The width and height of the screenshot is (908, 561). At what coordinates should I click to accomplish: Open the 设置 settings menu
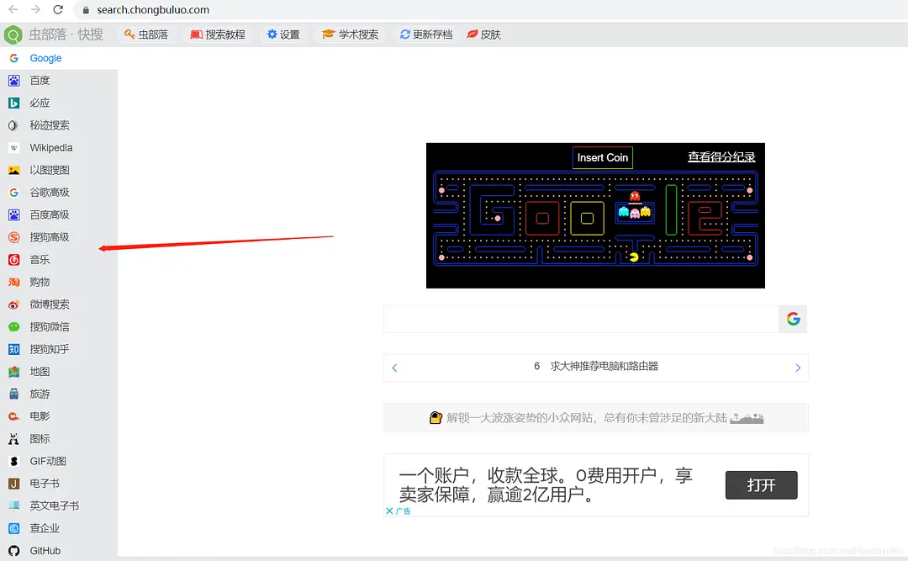(283, 34)
